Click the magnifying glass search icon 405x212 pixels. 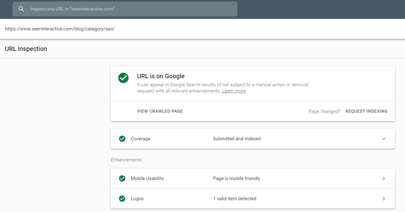(21, 9)
